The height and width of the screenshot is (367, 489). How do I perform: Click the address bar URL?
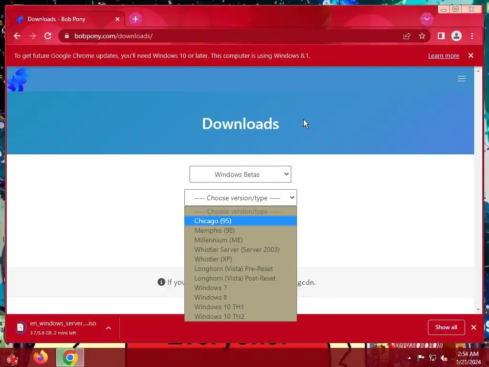coord(114,36)
